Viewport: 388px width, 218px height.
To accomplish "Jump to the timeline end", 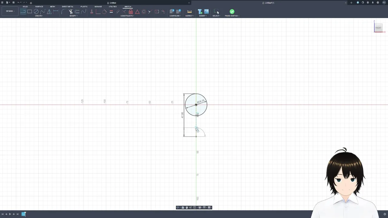I will point(18,214).
